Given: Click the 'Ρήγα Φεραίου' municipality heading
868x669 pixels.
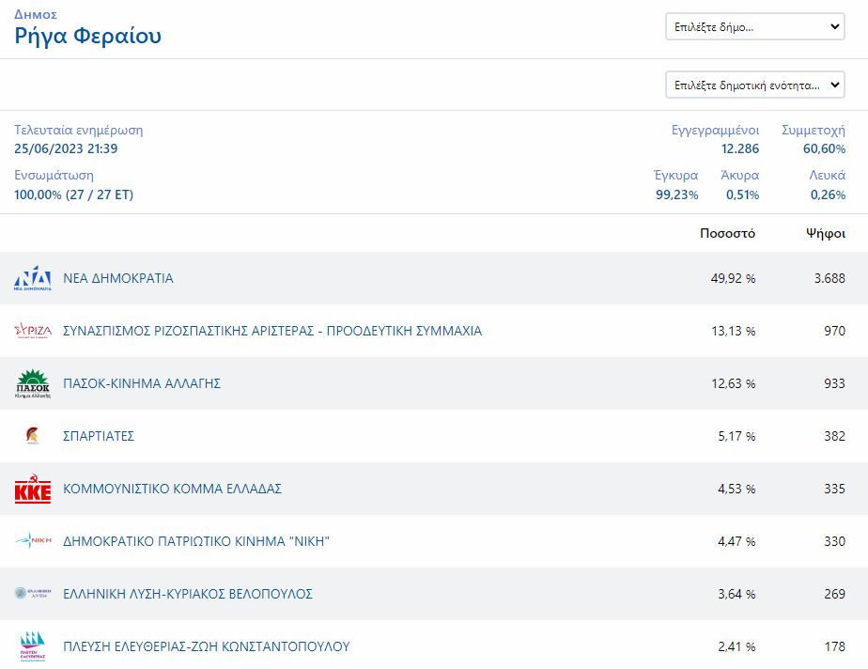Looking at the screenshot, I should point(87,37).
